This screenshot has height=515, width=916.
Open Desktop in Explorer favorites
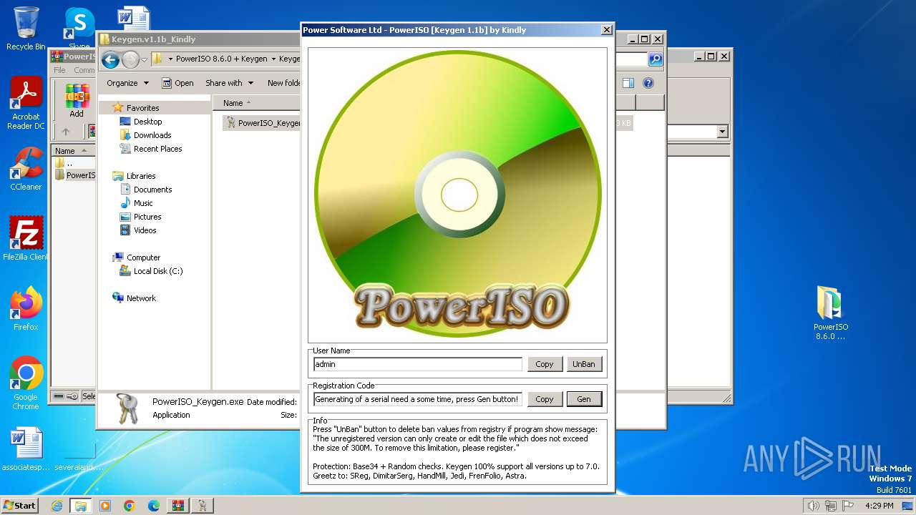click(147, 122)
